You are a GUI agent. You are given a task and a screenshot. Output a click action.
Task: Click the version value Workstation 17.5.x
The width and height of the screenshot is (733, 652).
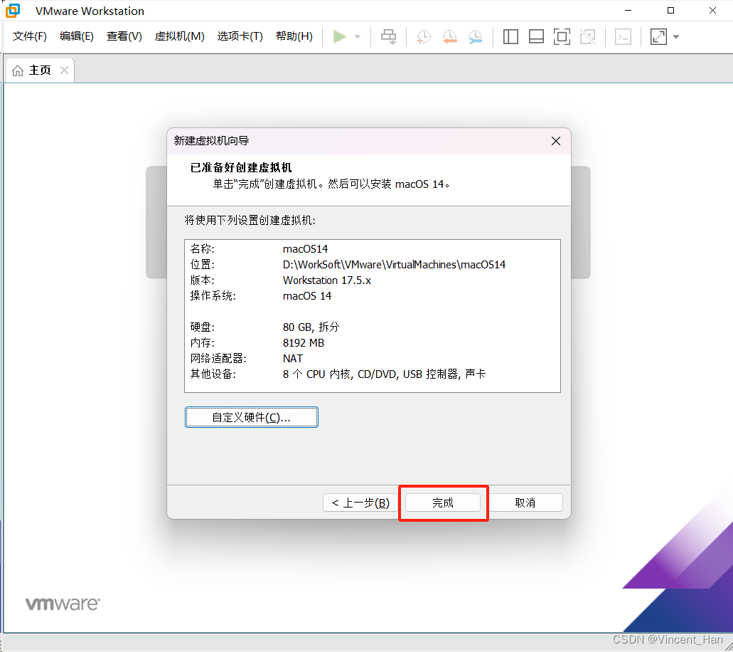click(x=327, y=280)
